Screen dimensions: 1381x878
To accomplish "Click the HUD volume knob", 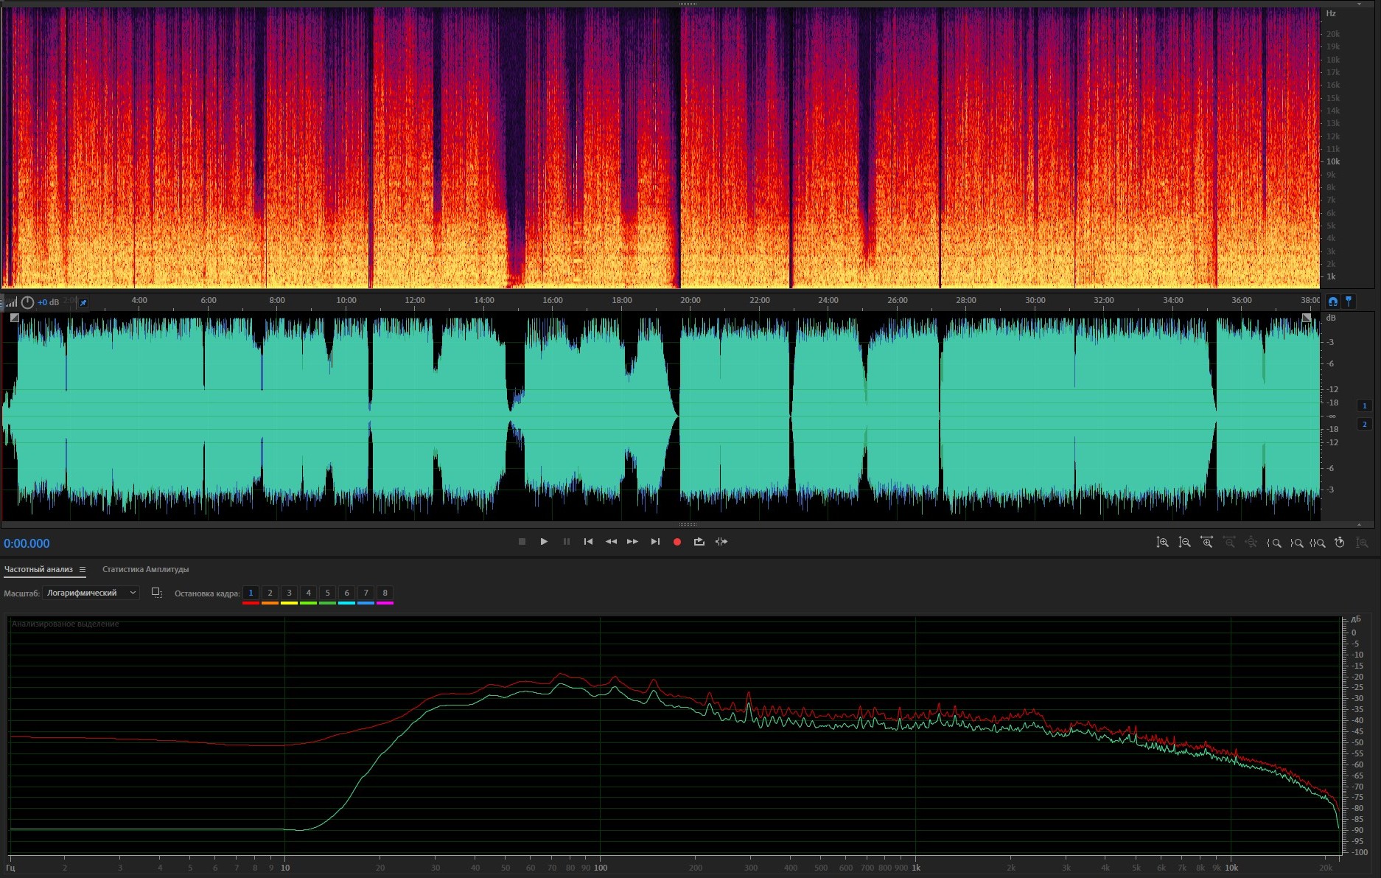I will 27,302.
